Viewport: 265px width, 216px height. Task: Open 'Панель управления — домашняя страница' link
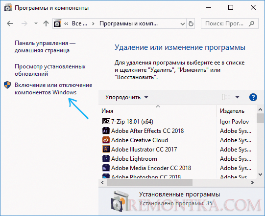tap(45, 47)
